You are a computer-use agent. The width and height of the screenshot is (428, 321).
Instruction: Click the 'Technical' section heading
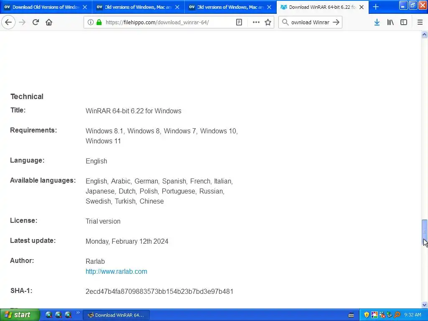click(x=27, y=97)
